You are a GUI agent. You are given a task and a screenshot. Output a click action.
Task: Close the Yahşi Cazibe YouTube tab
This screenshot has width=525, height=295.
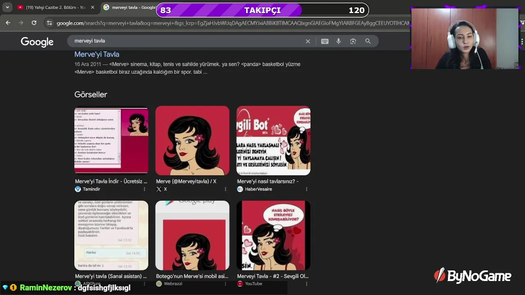pyautogui.click(x=92, y=7)
